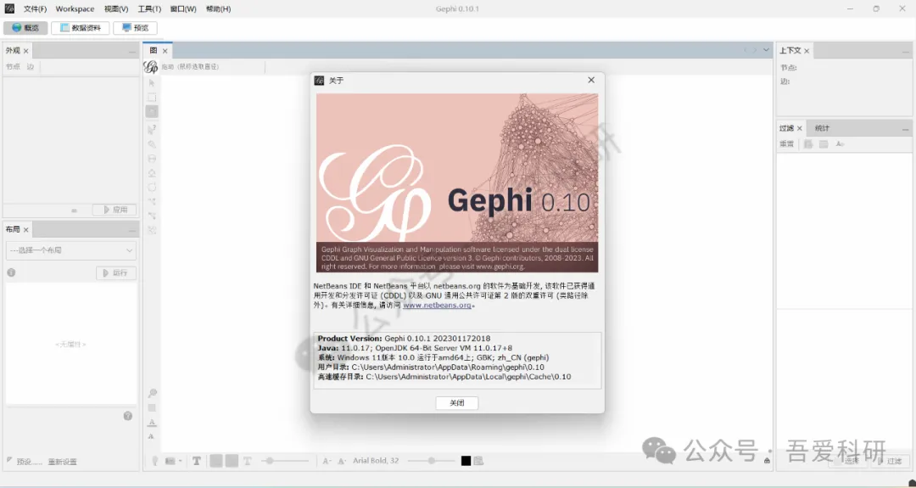Screen dimensions: 916x488
Task: Click the layout help question mark icon
Action: [128, 416]
